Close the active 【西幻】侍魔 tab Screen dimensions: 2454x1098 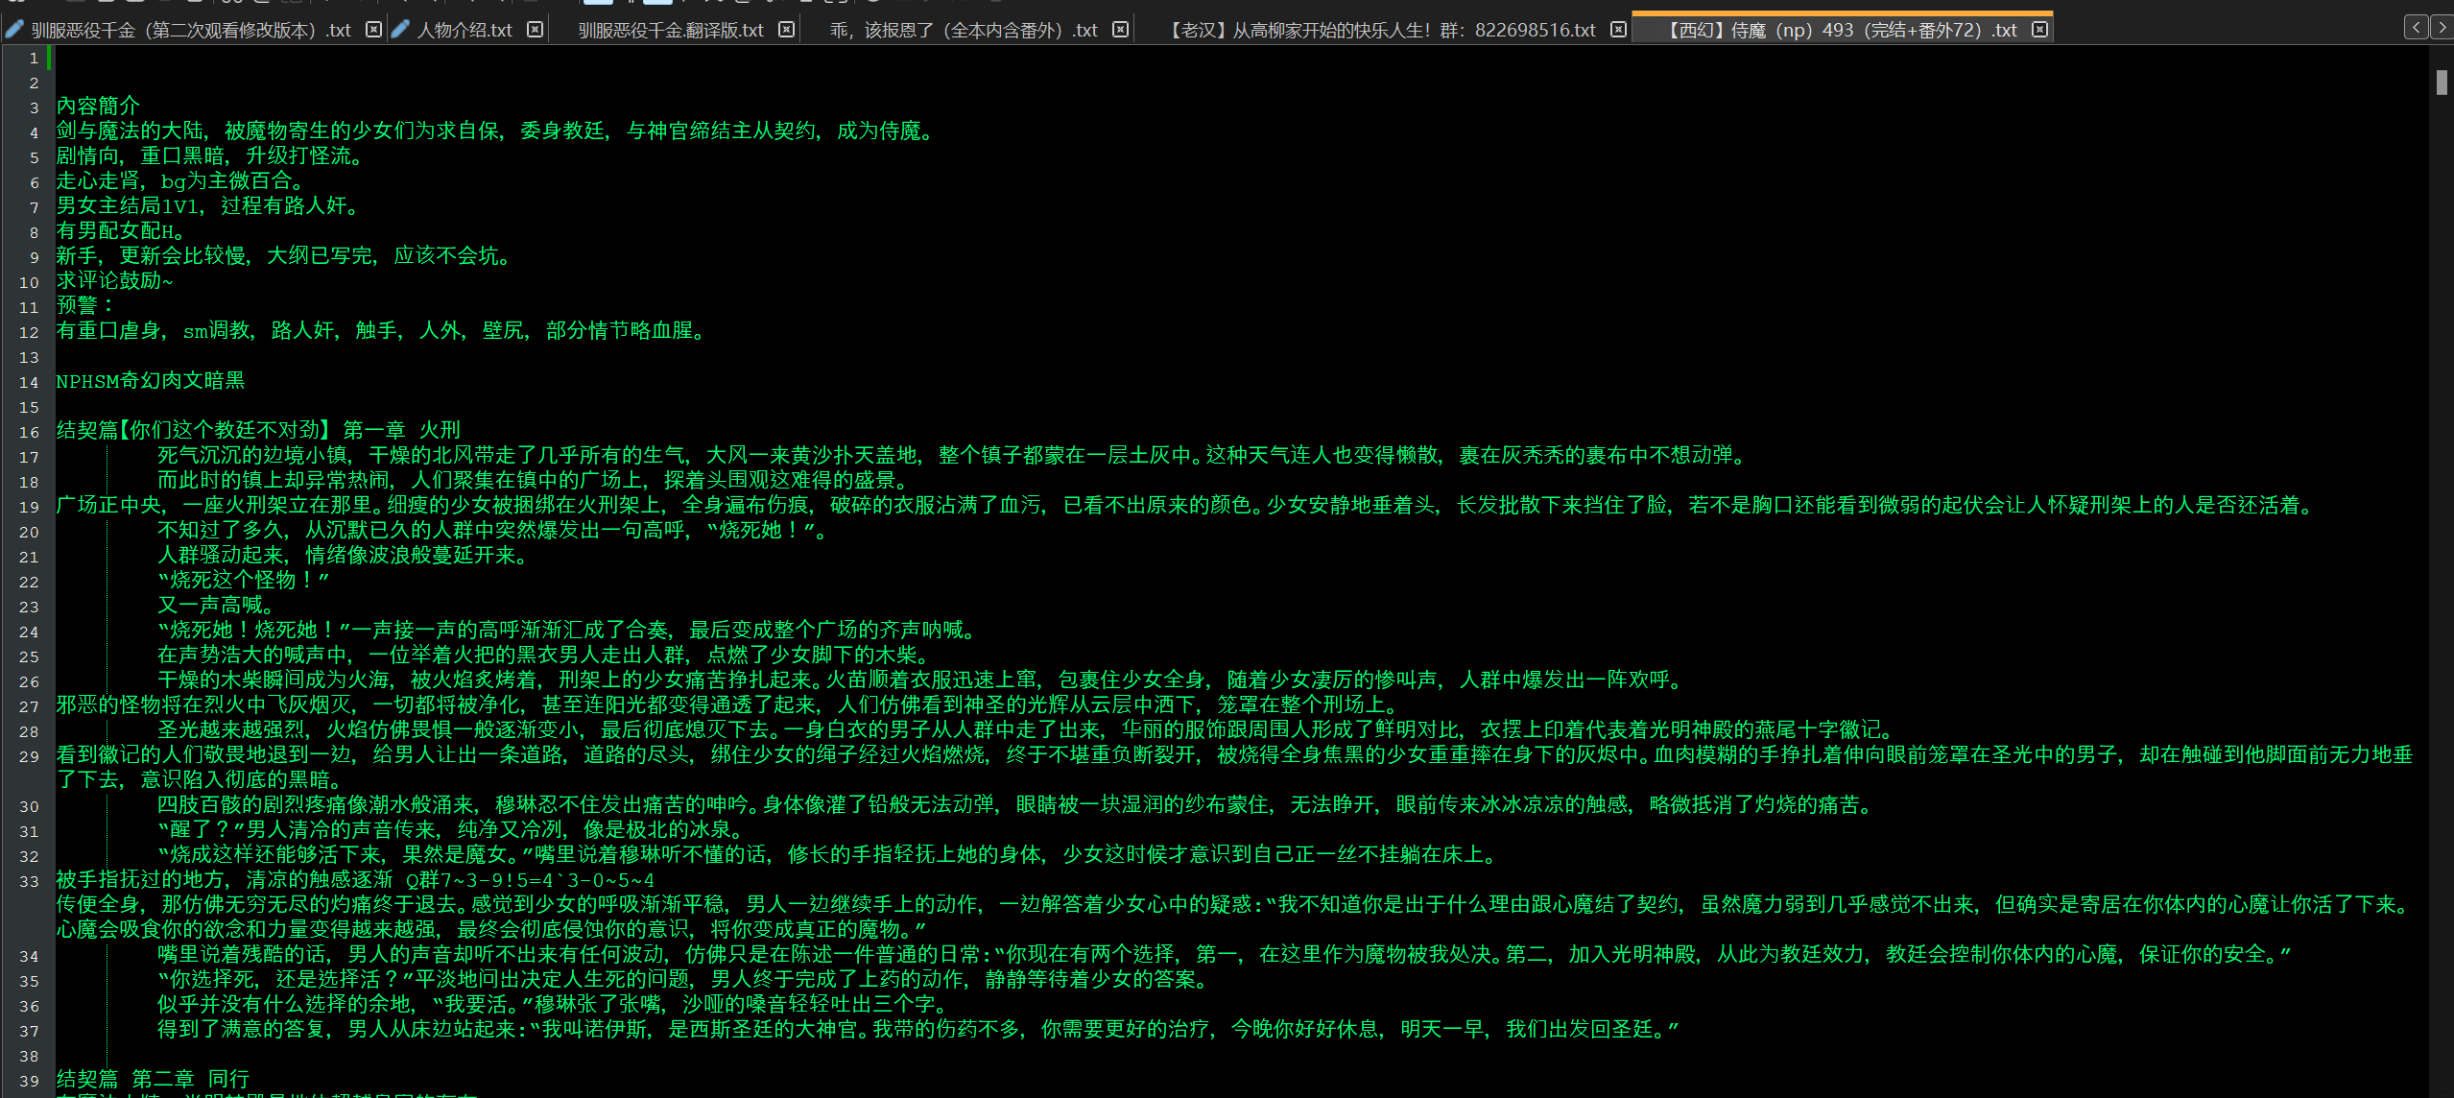coord(2039,30)
